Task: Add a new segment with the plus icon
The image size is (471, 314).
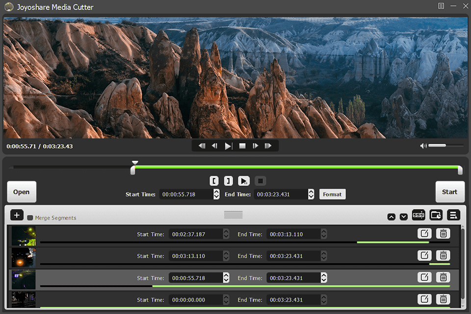Action: pyautogui.click(x=17, y=215)
